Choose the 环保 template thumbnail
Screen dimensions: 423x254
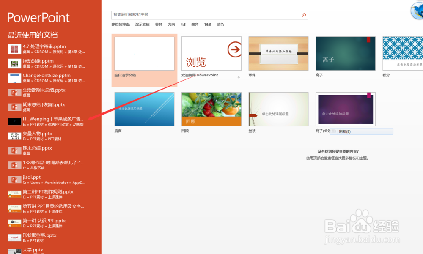click(x=278, y=54)
